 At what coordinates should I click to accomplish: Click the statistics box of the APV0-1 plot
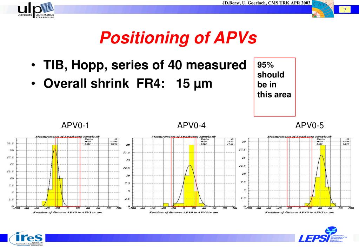click(101, 142)
